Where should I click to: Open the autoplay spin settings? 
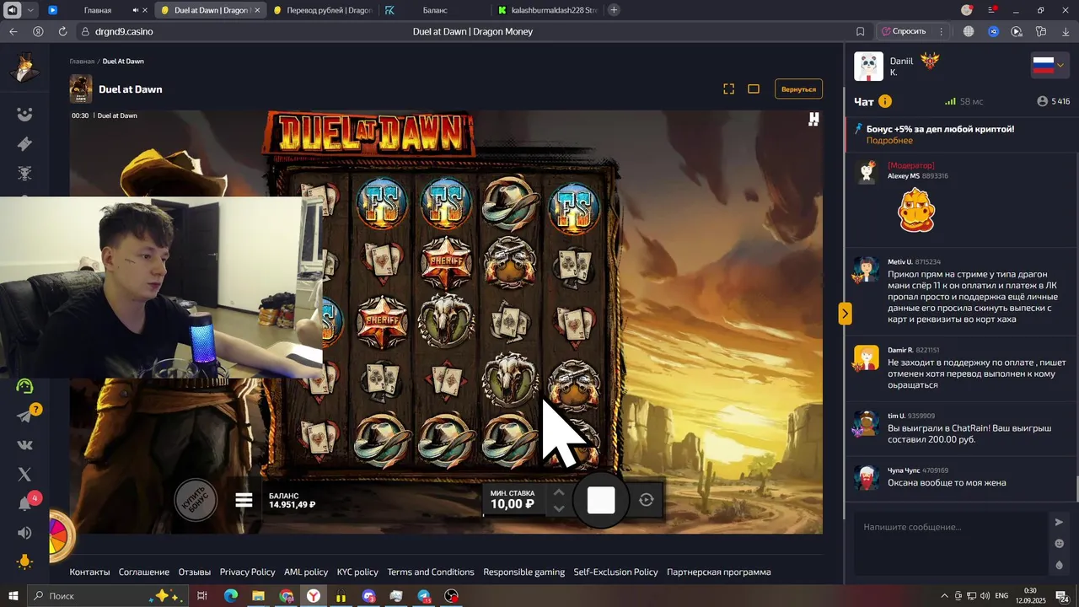point(647,500)
